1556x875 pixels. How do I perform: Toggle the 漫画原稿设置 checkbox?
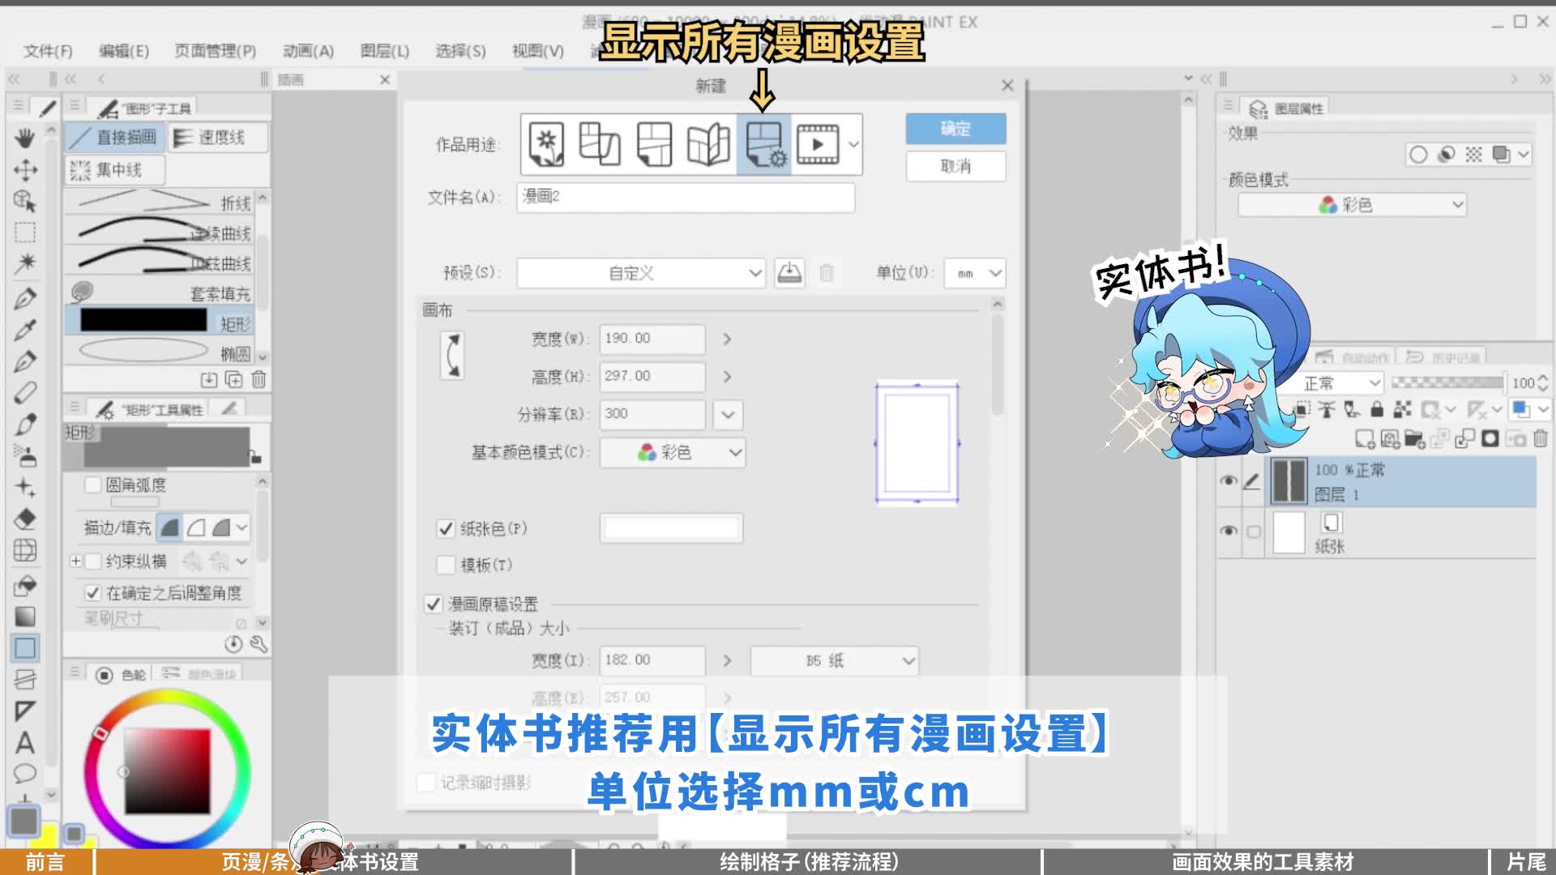coord(434,604)
